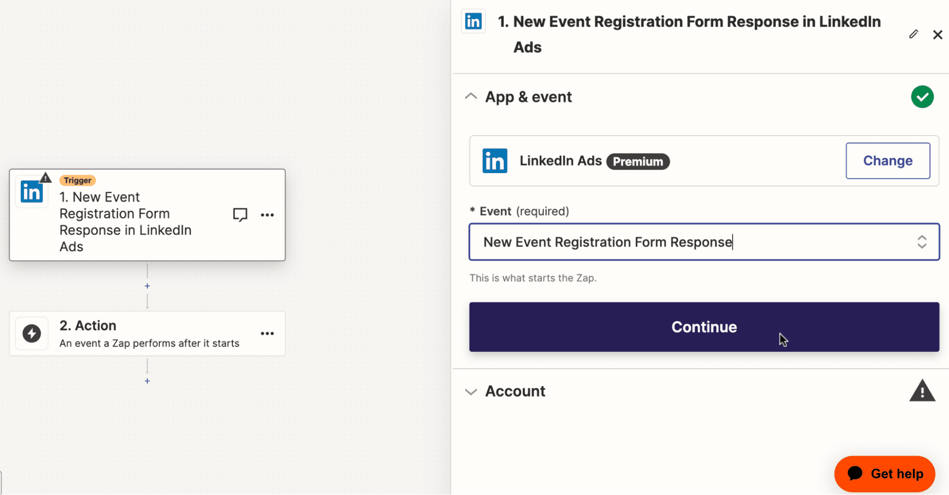Click the 'An event a Zap performs after it starts' text
The image size is (949, 495).
pyautogui.click(x=149, y=343)
